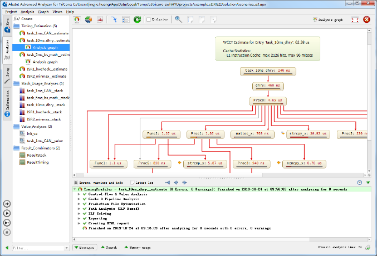
Task: Open the Information sidebar tab
Action: [7, 103]
